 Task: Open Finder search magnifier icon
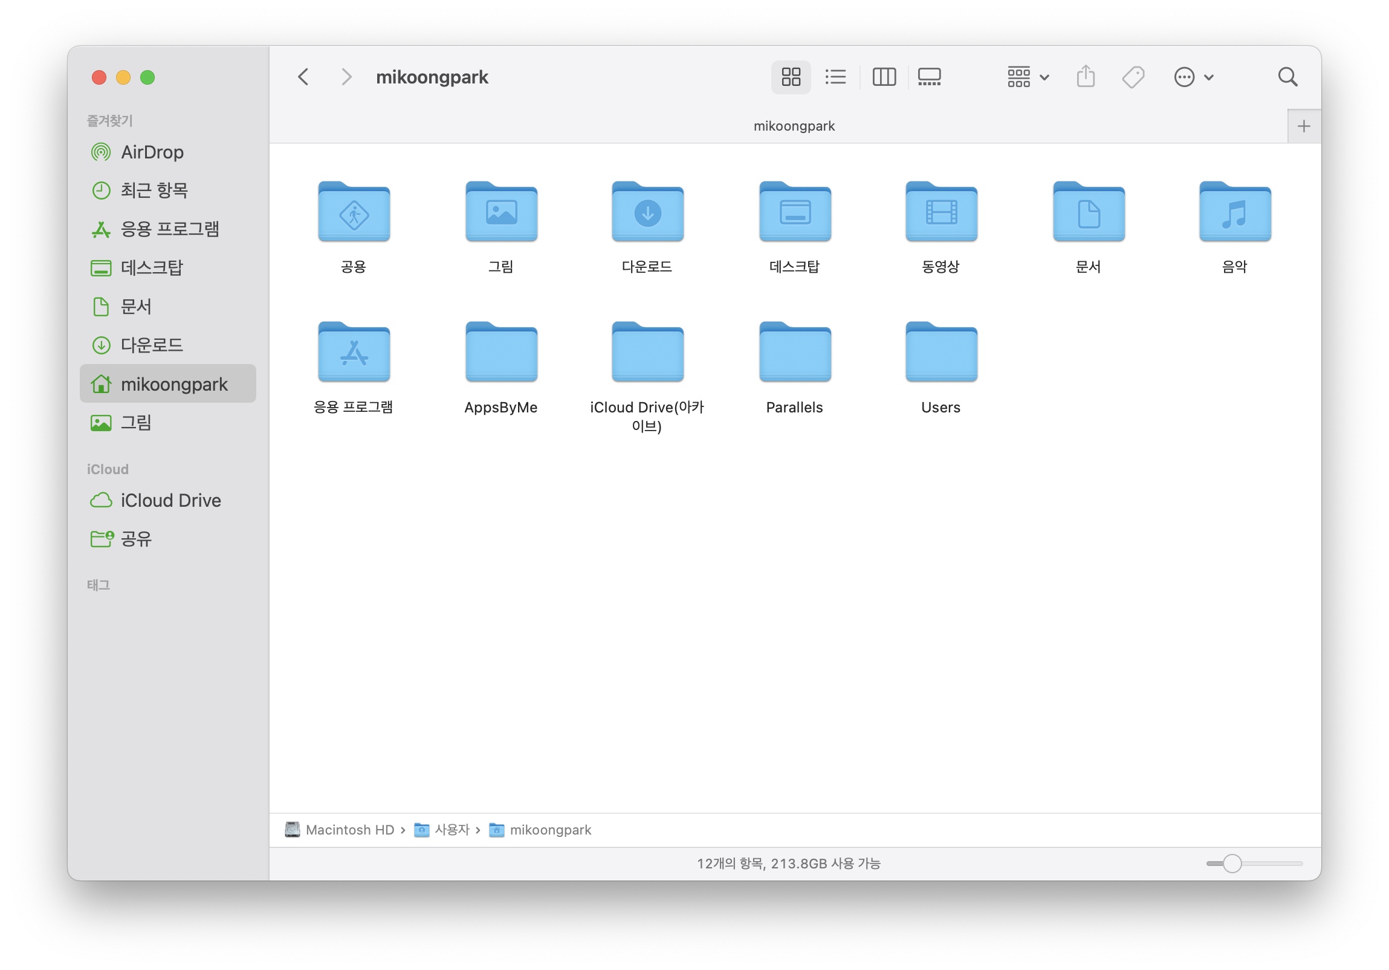[x=1287, y=77]
